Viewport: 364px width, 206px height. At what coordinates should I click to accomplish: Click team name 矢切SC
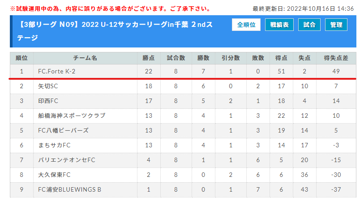pos(48,86)
